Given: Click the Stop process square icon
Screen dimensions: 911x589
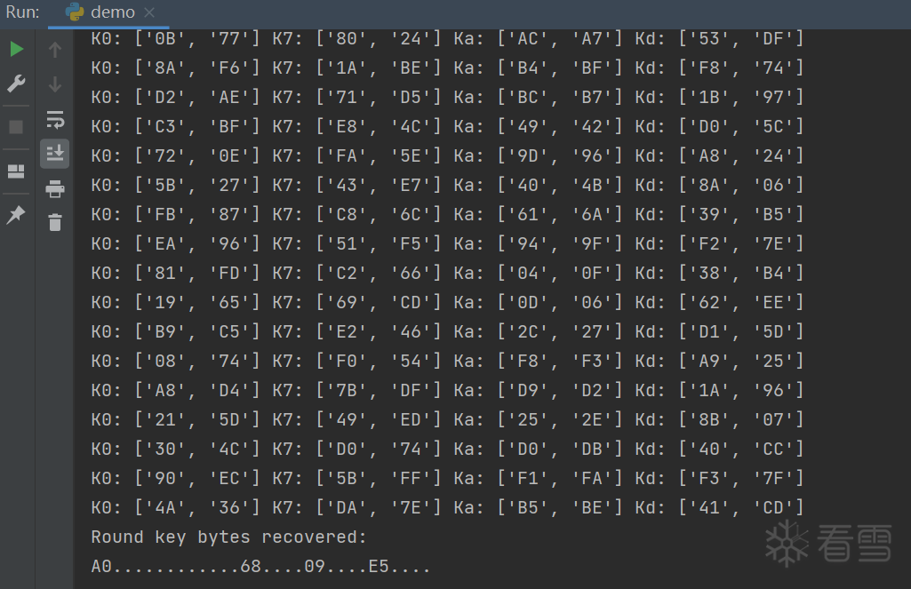Looking at the screenshot, I should tap(16, 127).
